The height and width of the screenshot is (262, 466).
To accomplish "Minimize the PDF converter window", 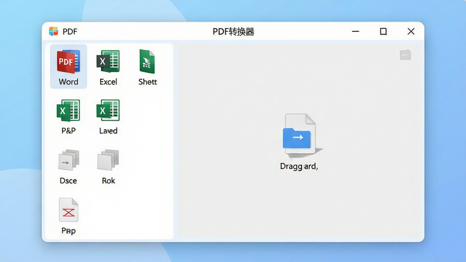I will [x=355, y=31].
